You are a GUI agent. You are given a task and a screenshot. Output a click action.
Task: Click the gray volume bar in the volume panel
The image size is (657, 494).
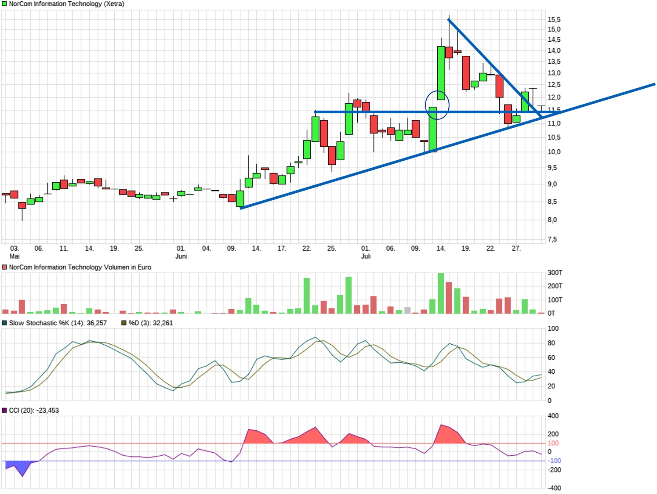(407, 310)
